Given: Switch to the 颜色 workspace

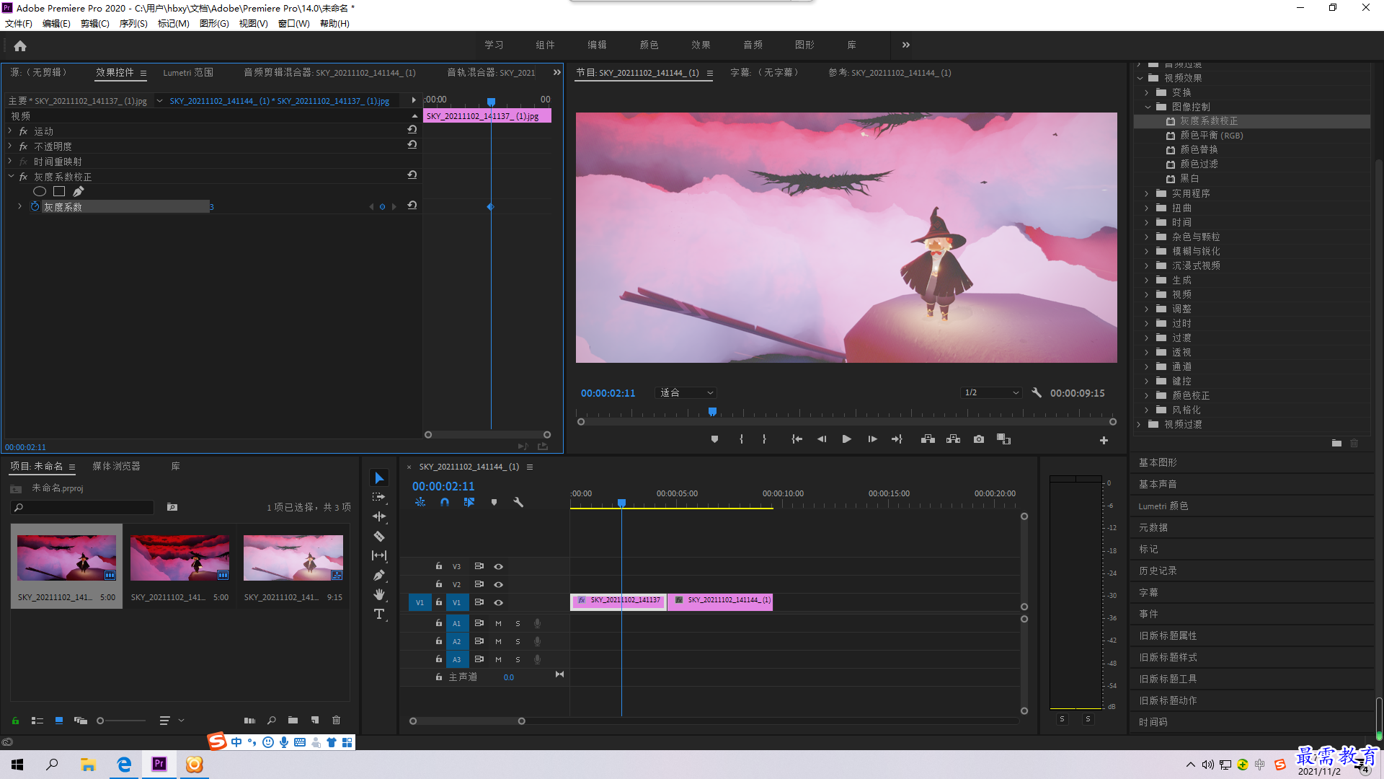Looking at the screenshot, I should pyautogui.click(x=649, y=45).
